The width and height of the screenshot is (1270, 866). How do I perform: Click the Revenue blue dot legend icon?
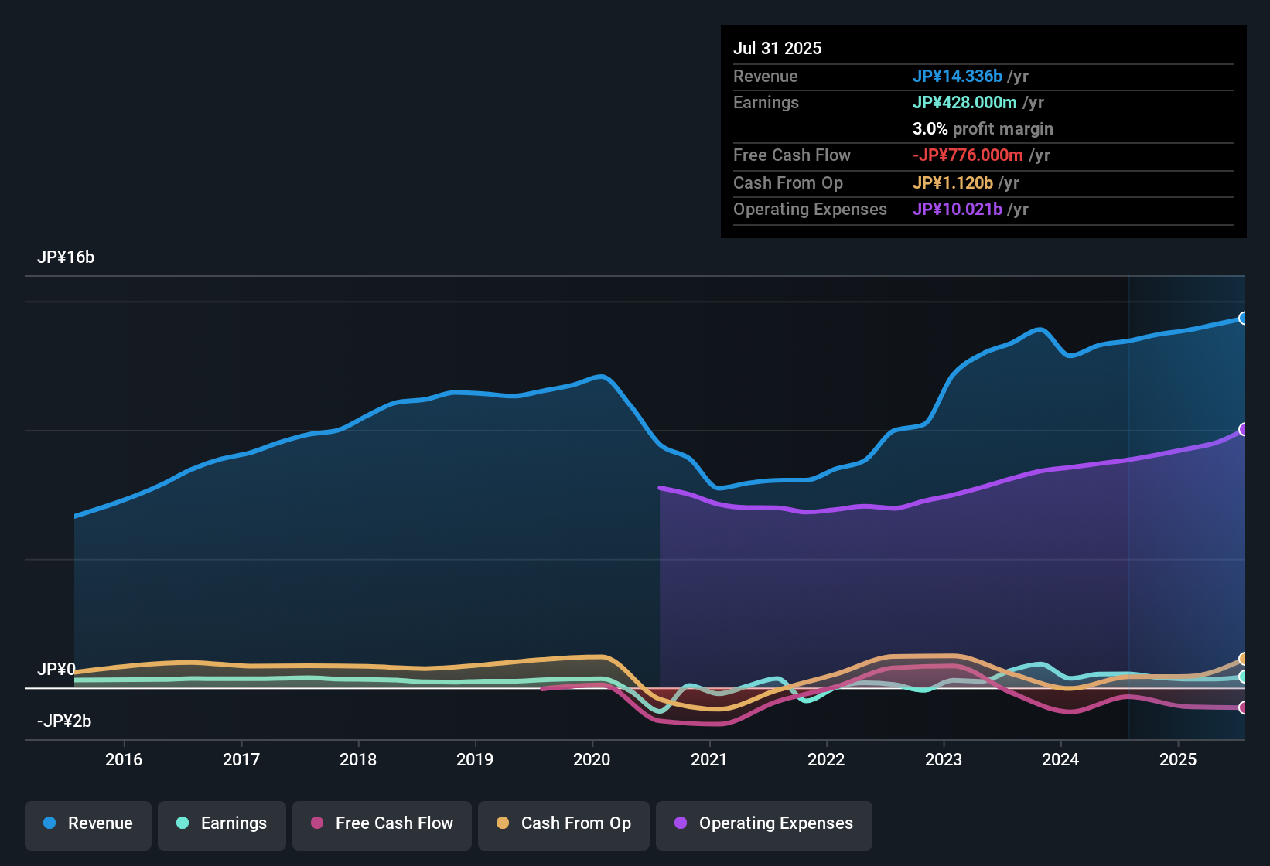pos(50,823)
